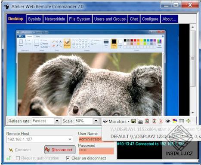The image size is (201, 165).
Task: Toggle Request authorization checkbox
Action: [18, 158]
